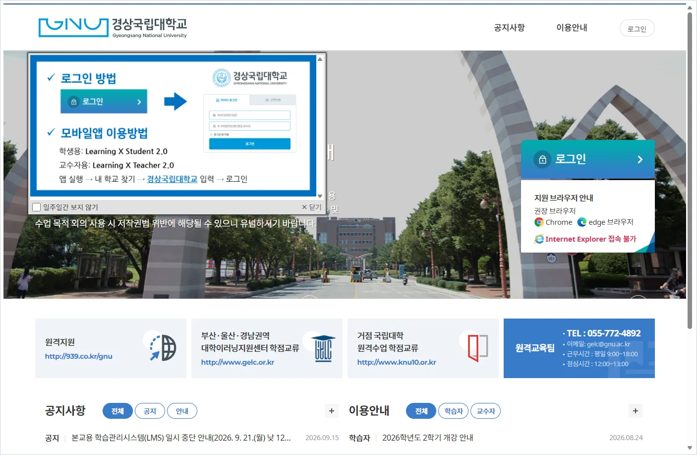
Task: Open the 본교용 학습관리시스템(LMS) 일시 중단 안내 notice
Action: click(181, 438)
